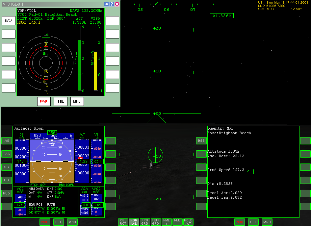Select IAS mode on the Surface MFD
Screen dimensions: 311x226
click(6, 141)
